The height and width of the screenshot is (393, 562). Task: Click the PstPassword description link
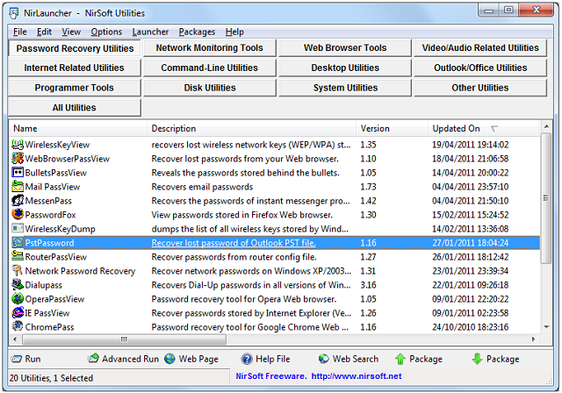(234, 243)
